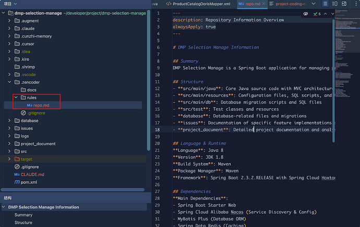
Task: Expand the .augment folder
Action: coord(9,21)
